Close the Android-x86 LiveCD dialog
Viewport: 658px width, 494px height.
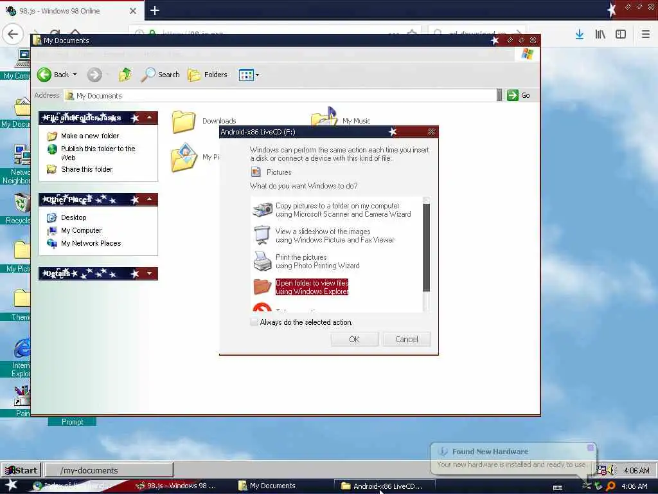[431, 132]
